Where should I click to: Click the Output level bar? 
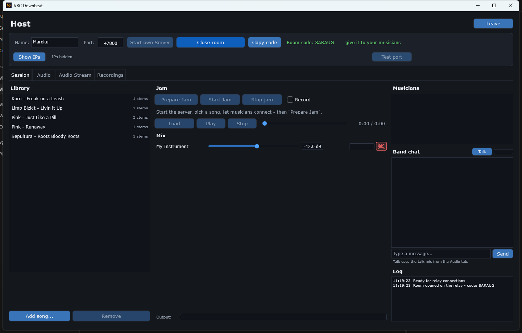283,317
